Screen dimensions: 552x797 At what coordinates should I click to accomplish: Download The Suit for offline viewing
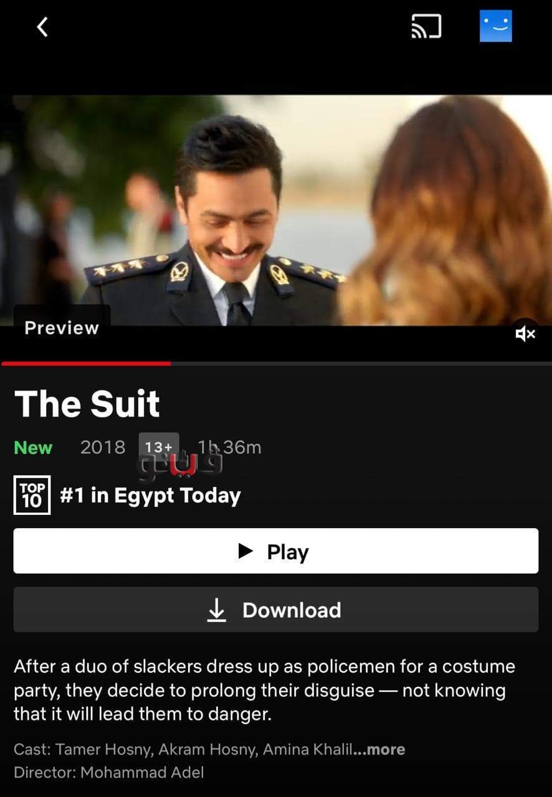tap(276, 610)
